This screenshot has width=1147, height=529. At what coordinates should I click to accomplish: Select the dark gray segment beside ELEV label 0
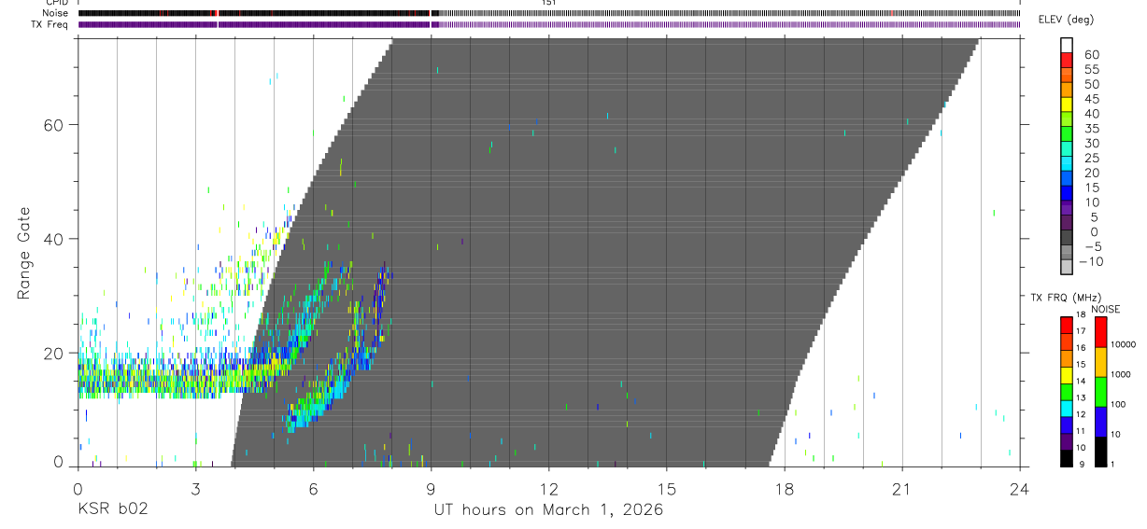click(x=1067, y=237)
